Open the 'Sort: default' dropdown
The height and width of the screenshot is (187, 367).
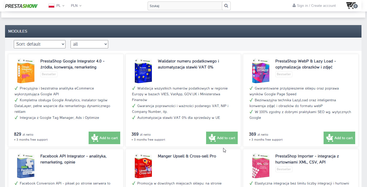[39, 44]
